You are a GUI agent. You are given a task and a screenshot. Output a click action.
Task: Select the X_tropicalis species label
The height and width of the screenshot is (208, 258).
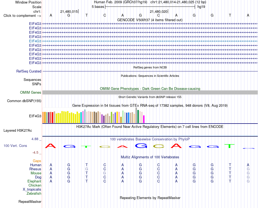(32, 190)
